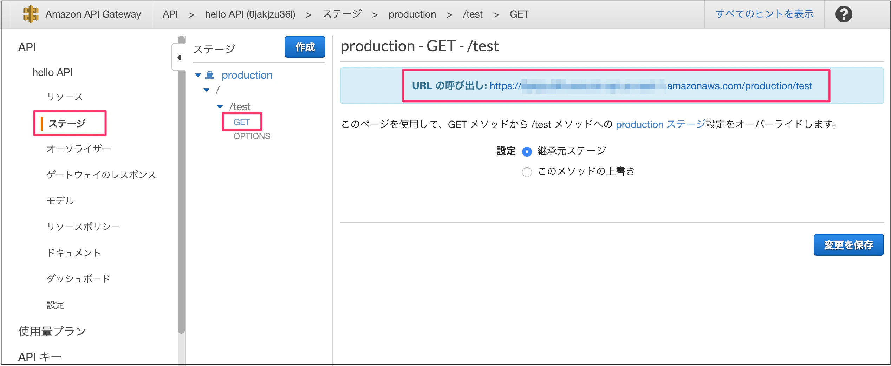Screen dimensions: 891x366
Task: Click the ステージ breadcrumb item
Action: pyautogui.click(x=342, y=14)
